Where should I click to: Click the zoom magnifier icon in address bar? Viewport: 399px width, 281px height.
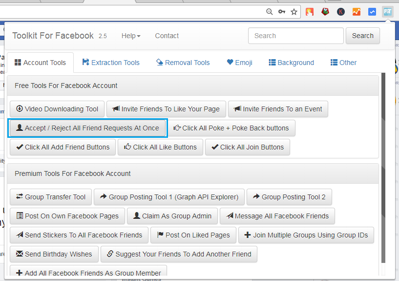(270, 12)
